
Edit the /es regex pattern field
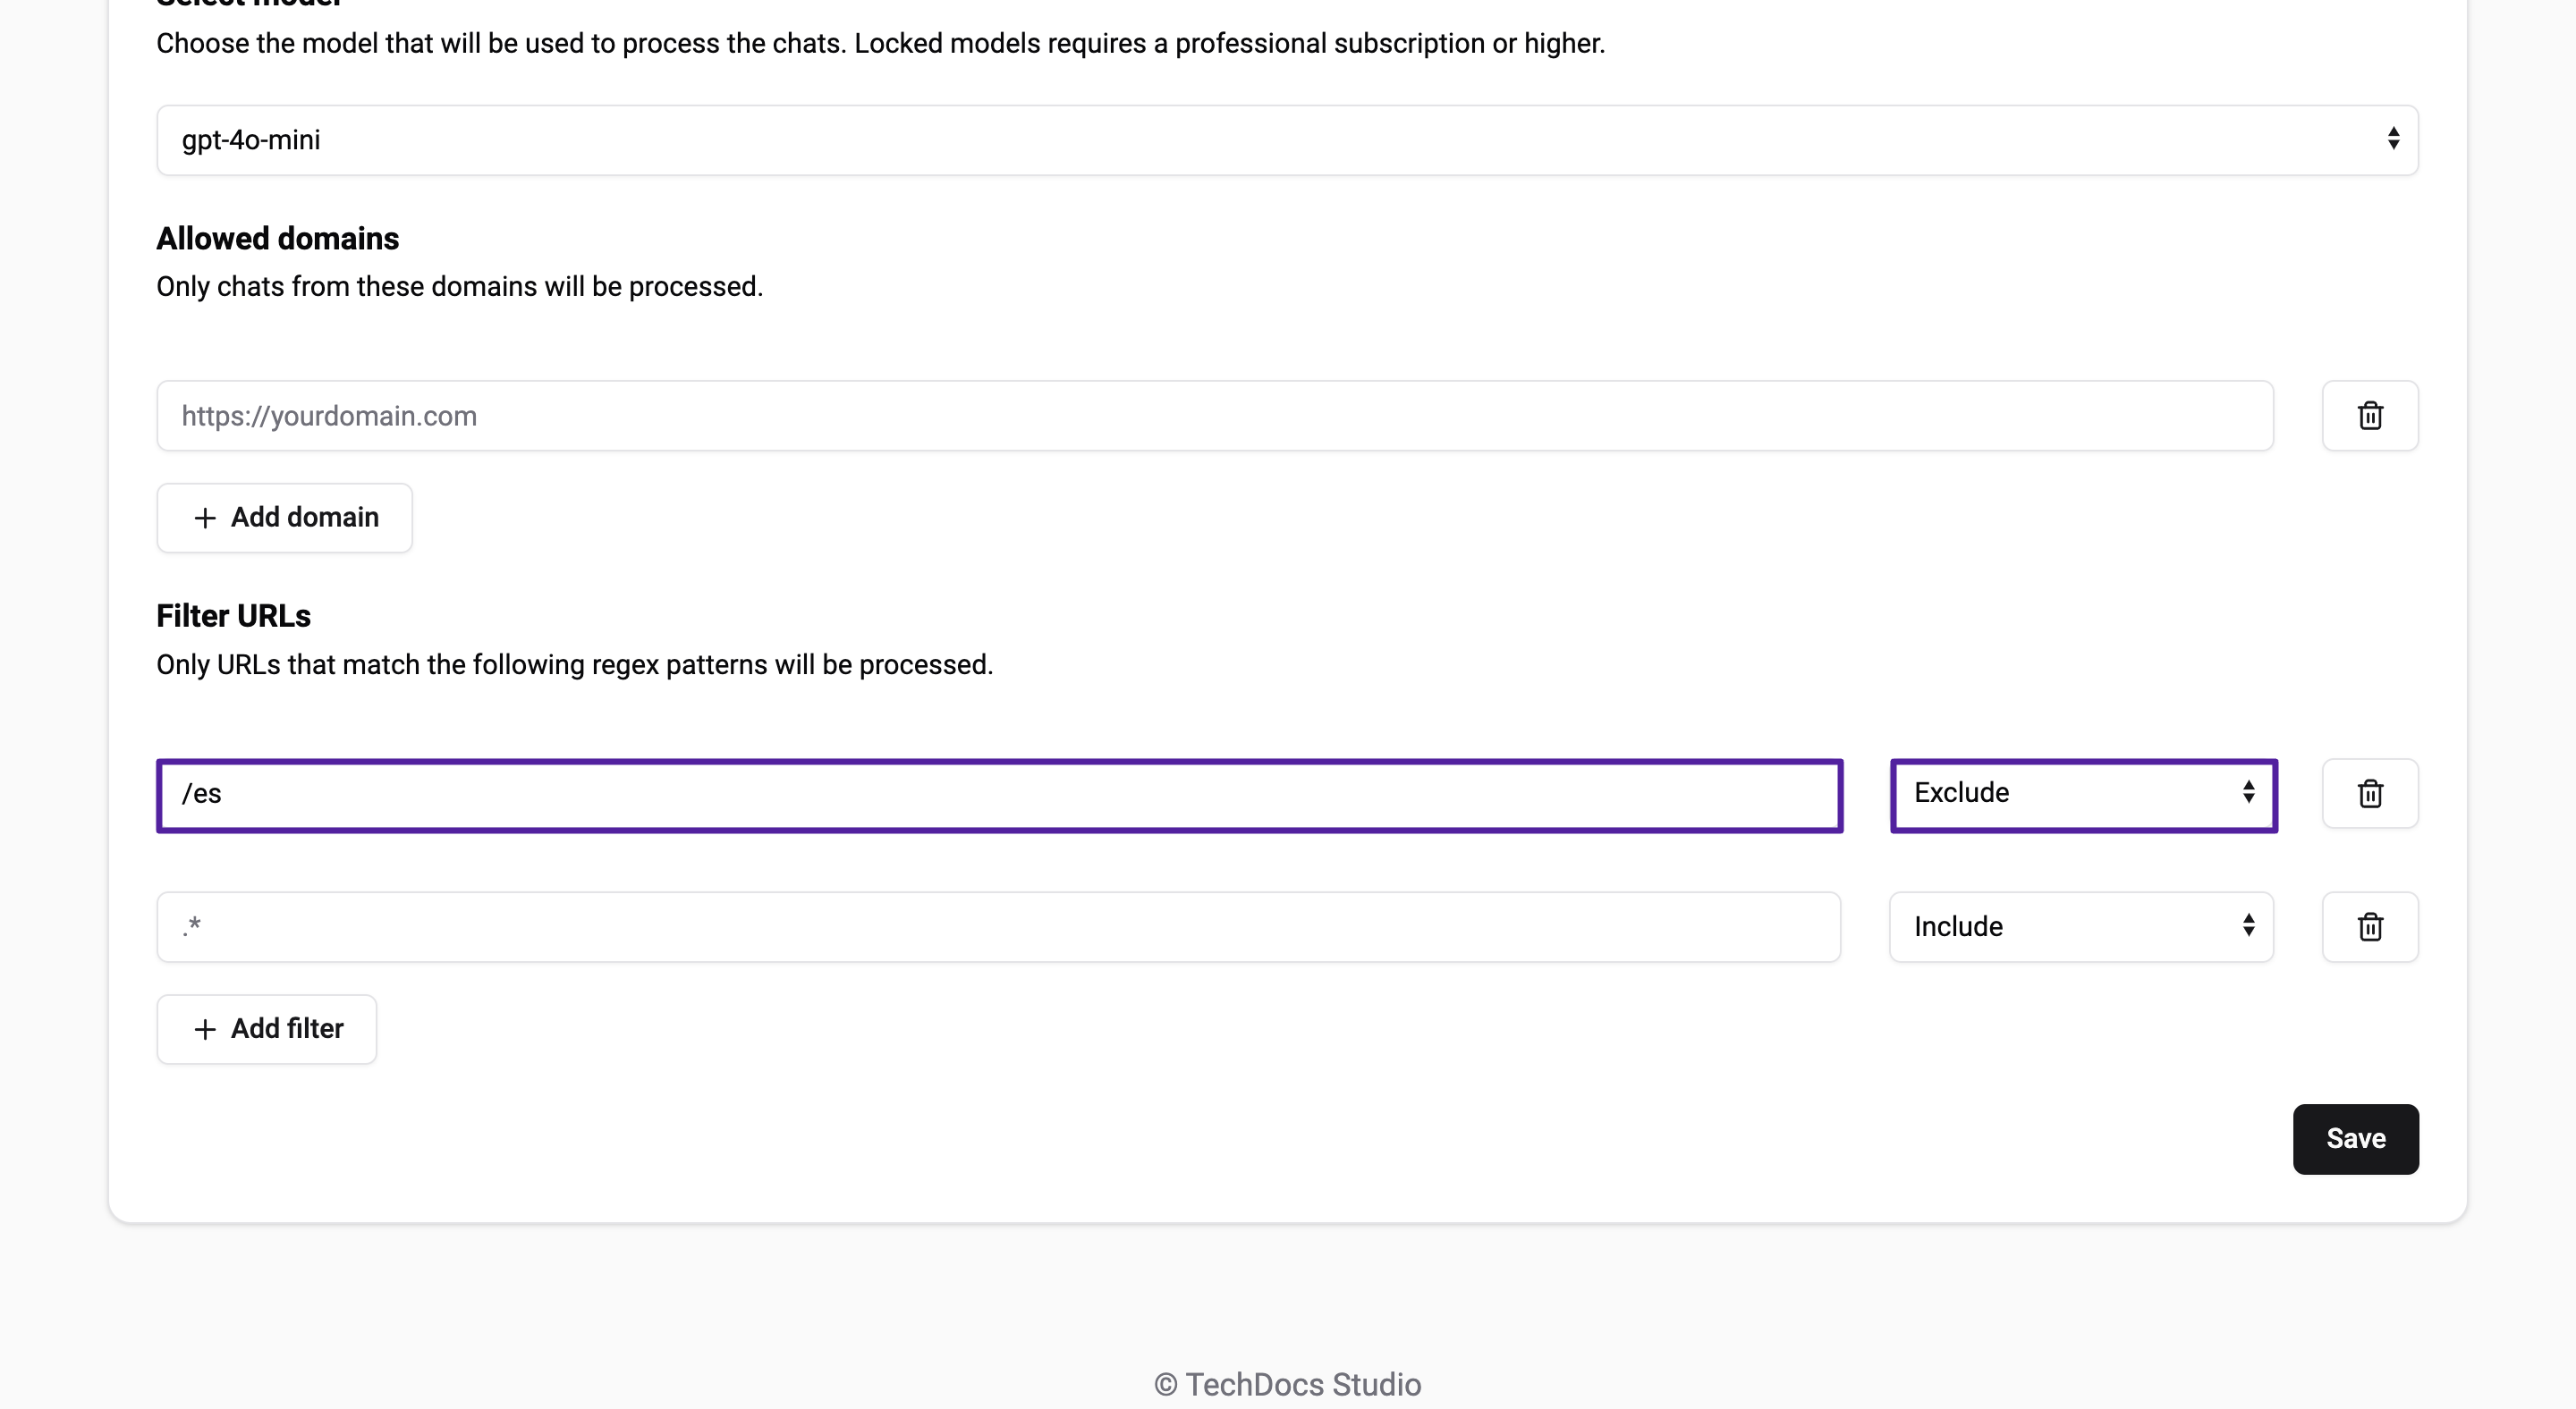click(1000, 795)
